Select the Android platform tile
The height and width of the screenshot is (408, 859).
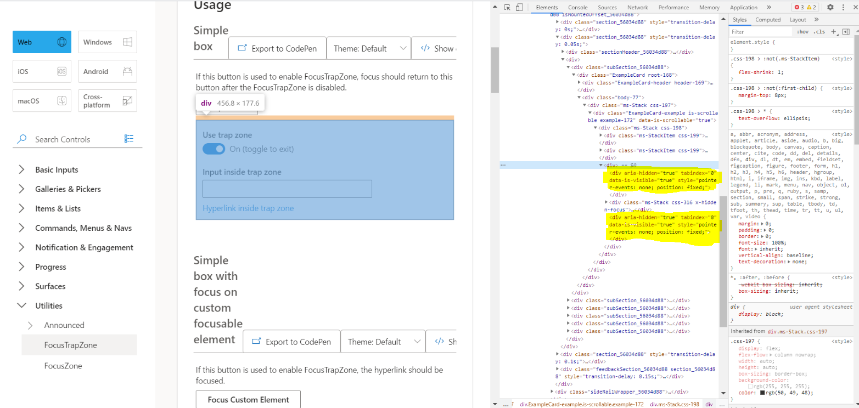(x=108, y=71)
